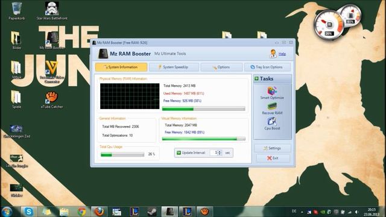
Task: Click the Help person icon
Action: tap(273, 54)
